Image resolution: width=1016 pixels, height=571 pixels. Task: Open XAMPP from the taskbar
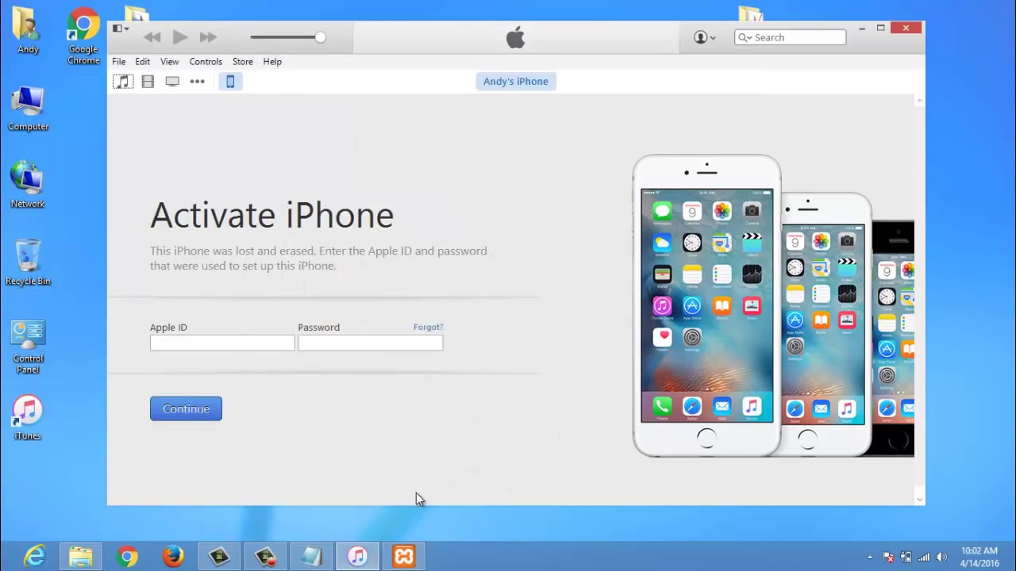[x=403, y=557]
